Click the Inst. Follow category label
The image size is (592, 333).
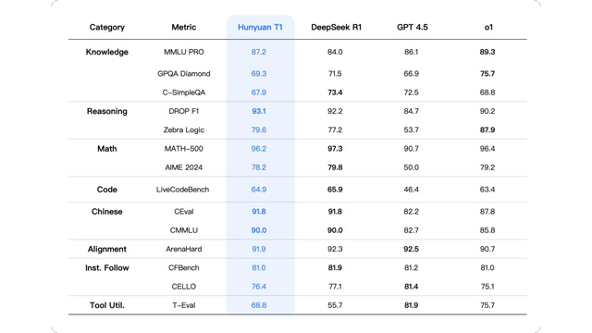107,268
